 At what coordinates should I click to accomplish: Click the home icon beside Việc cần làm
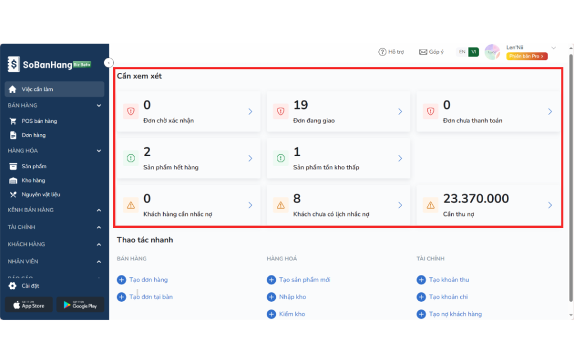point(12,89)
